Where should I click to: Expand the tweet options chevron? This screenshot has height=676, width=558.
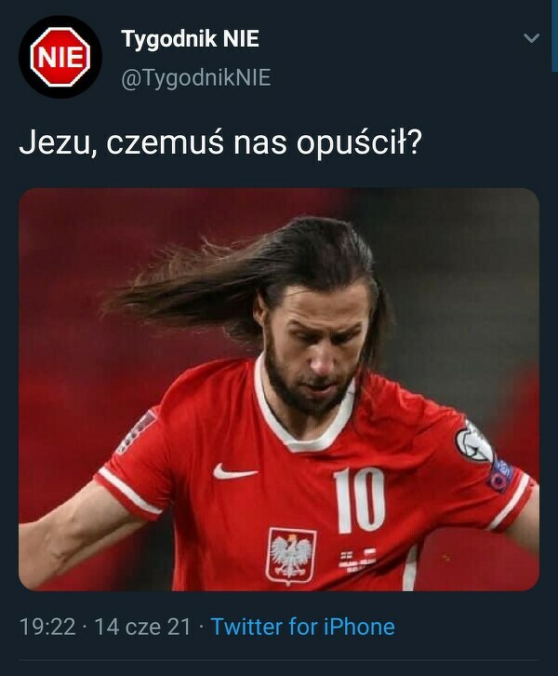pos(531,38)
